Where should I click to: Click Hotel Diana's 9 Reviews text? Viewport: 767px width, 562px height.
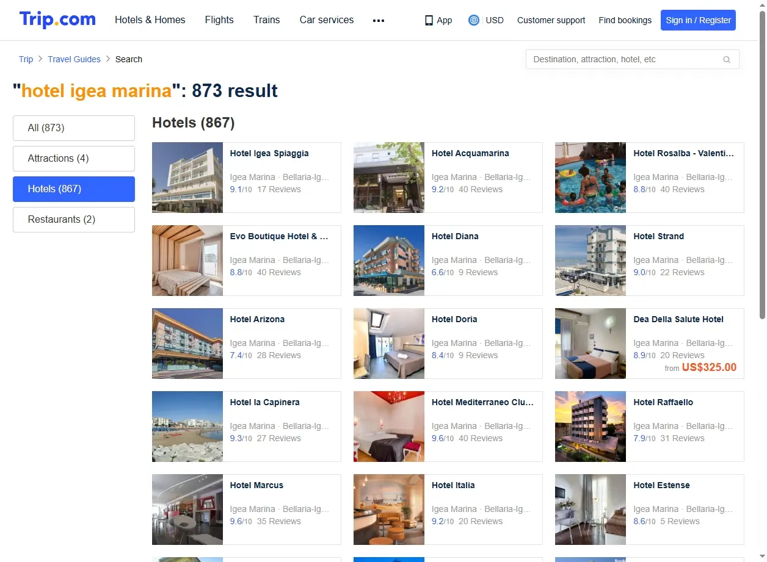click(x=478, y=272)
